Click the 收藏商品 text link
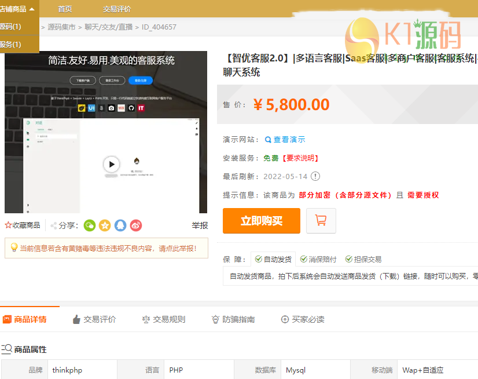 pyautogui.click(x=26, y=225)
